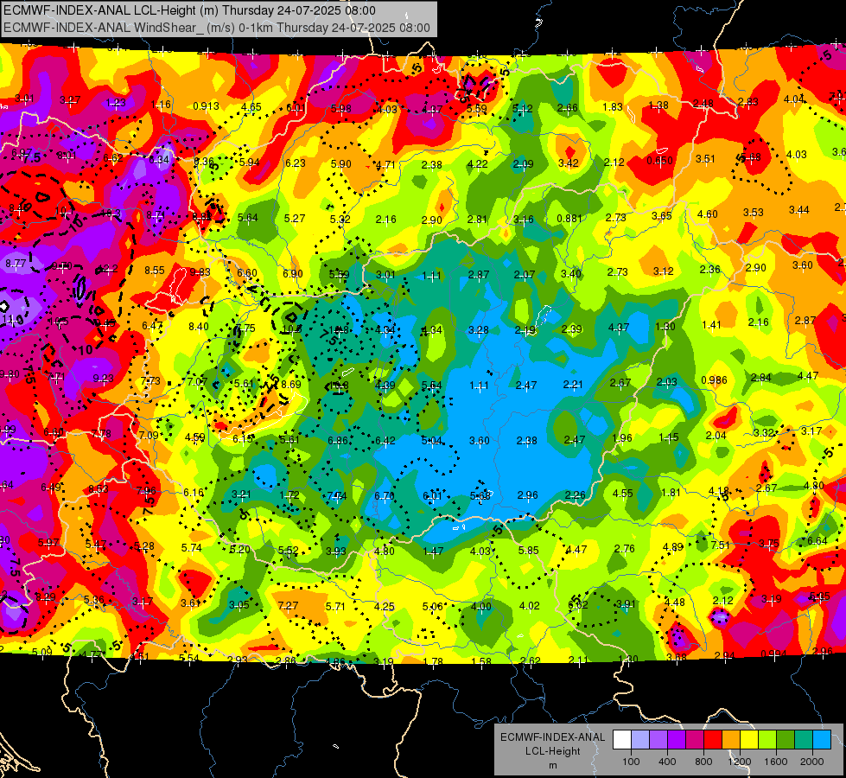
Task: Click the wind shear value '1.83'
Action: [x=613, y=107]
